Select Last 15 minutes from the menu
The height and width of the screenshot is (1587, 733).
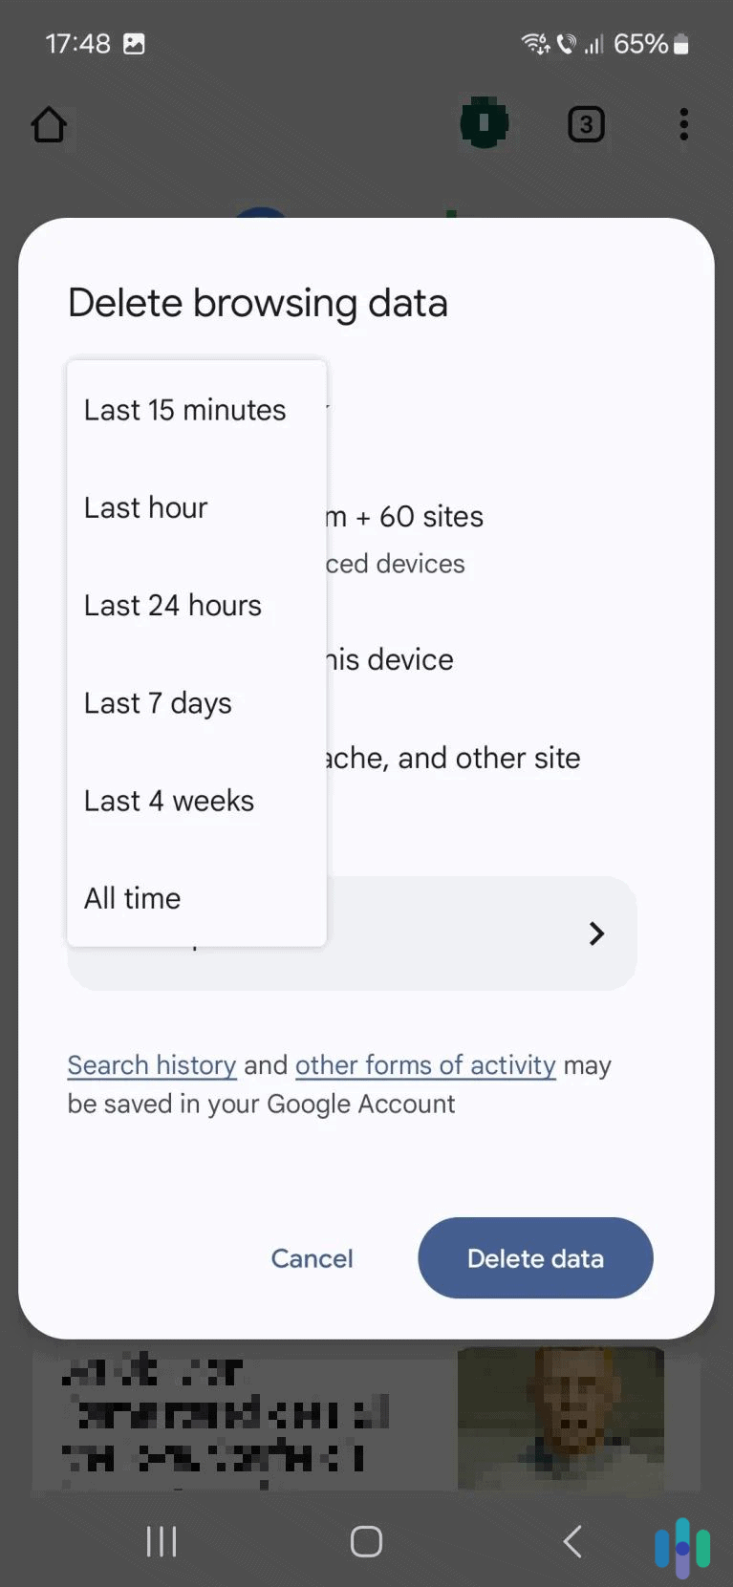click(184, 409)
